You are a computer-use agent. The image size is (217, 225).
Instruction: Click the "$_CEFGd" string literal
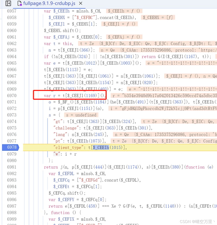pos(89,180)
